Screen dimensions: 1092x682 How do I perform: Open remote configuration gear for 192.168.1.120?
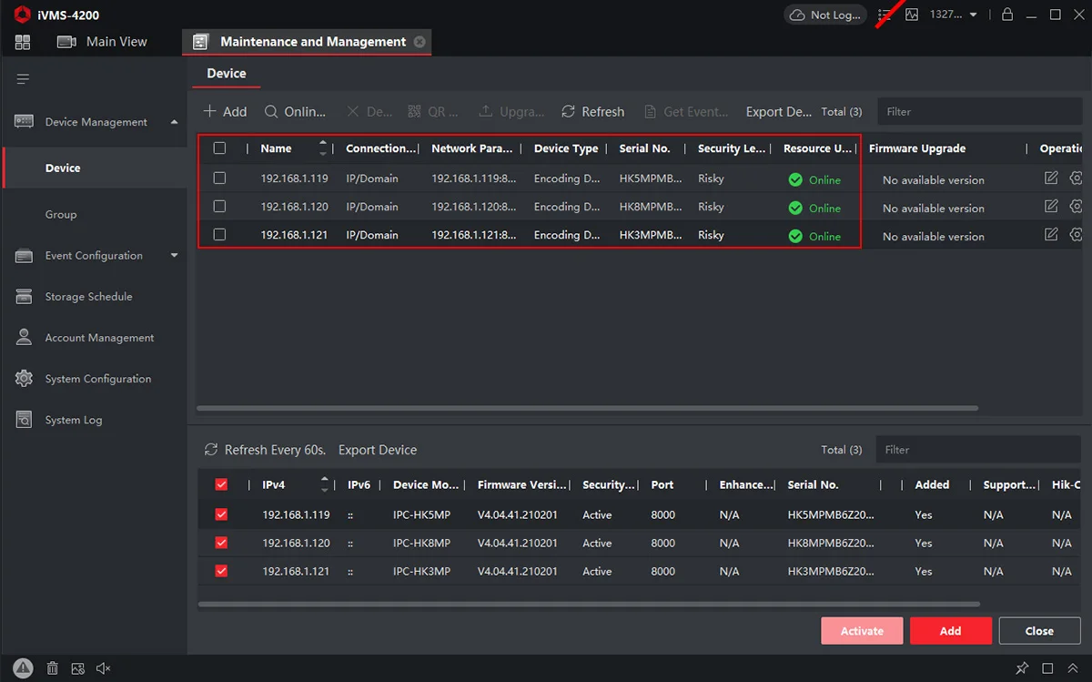(x=1076, y=207)
